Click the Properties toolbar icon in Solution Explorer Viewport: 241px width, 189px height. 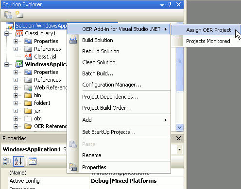click(x=8, y=15)
